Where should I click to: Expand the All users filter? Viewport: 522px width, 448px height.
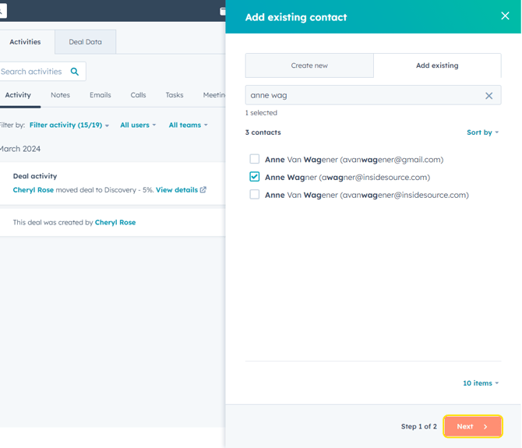137,125
